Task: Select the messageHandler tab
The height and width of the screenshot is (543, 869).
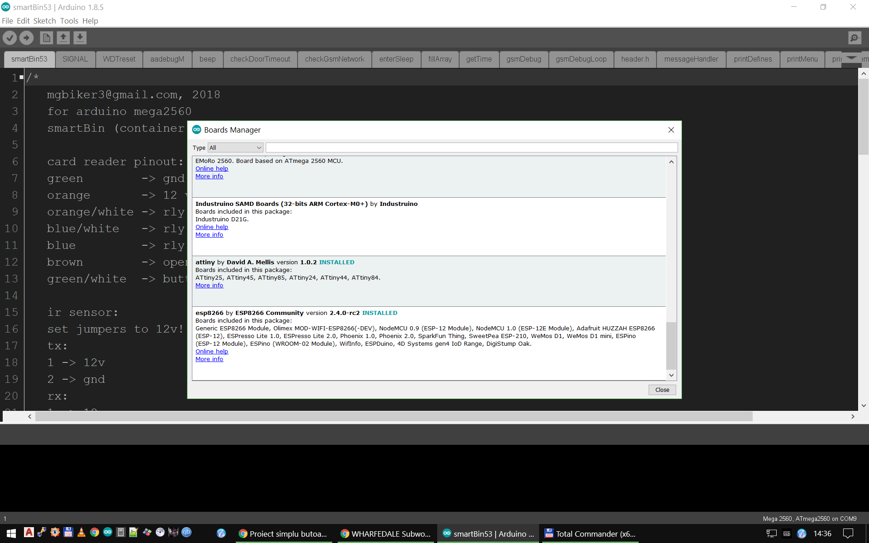Action: click(x=691, y=59)
